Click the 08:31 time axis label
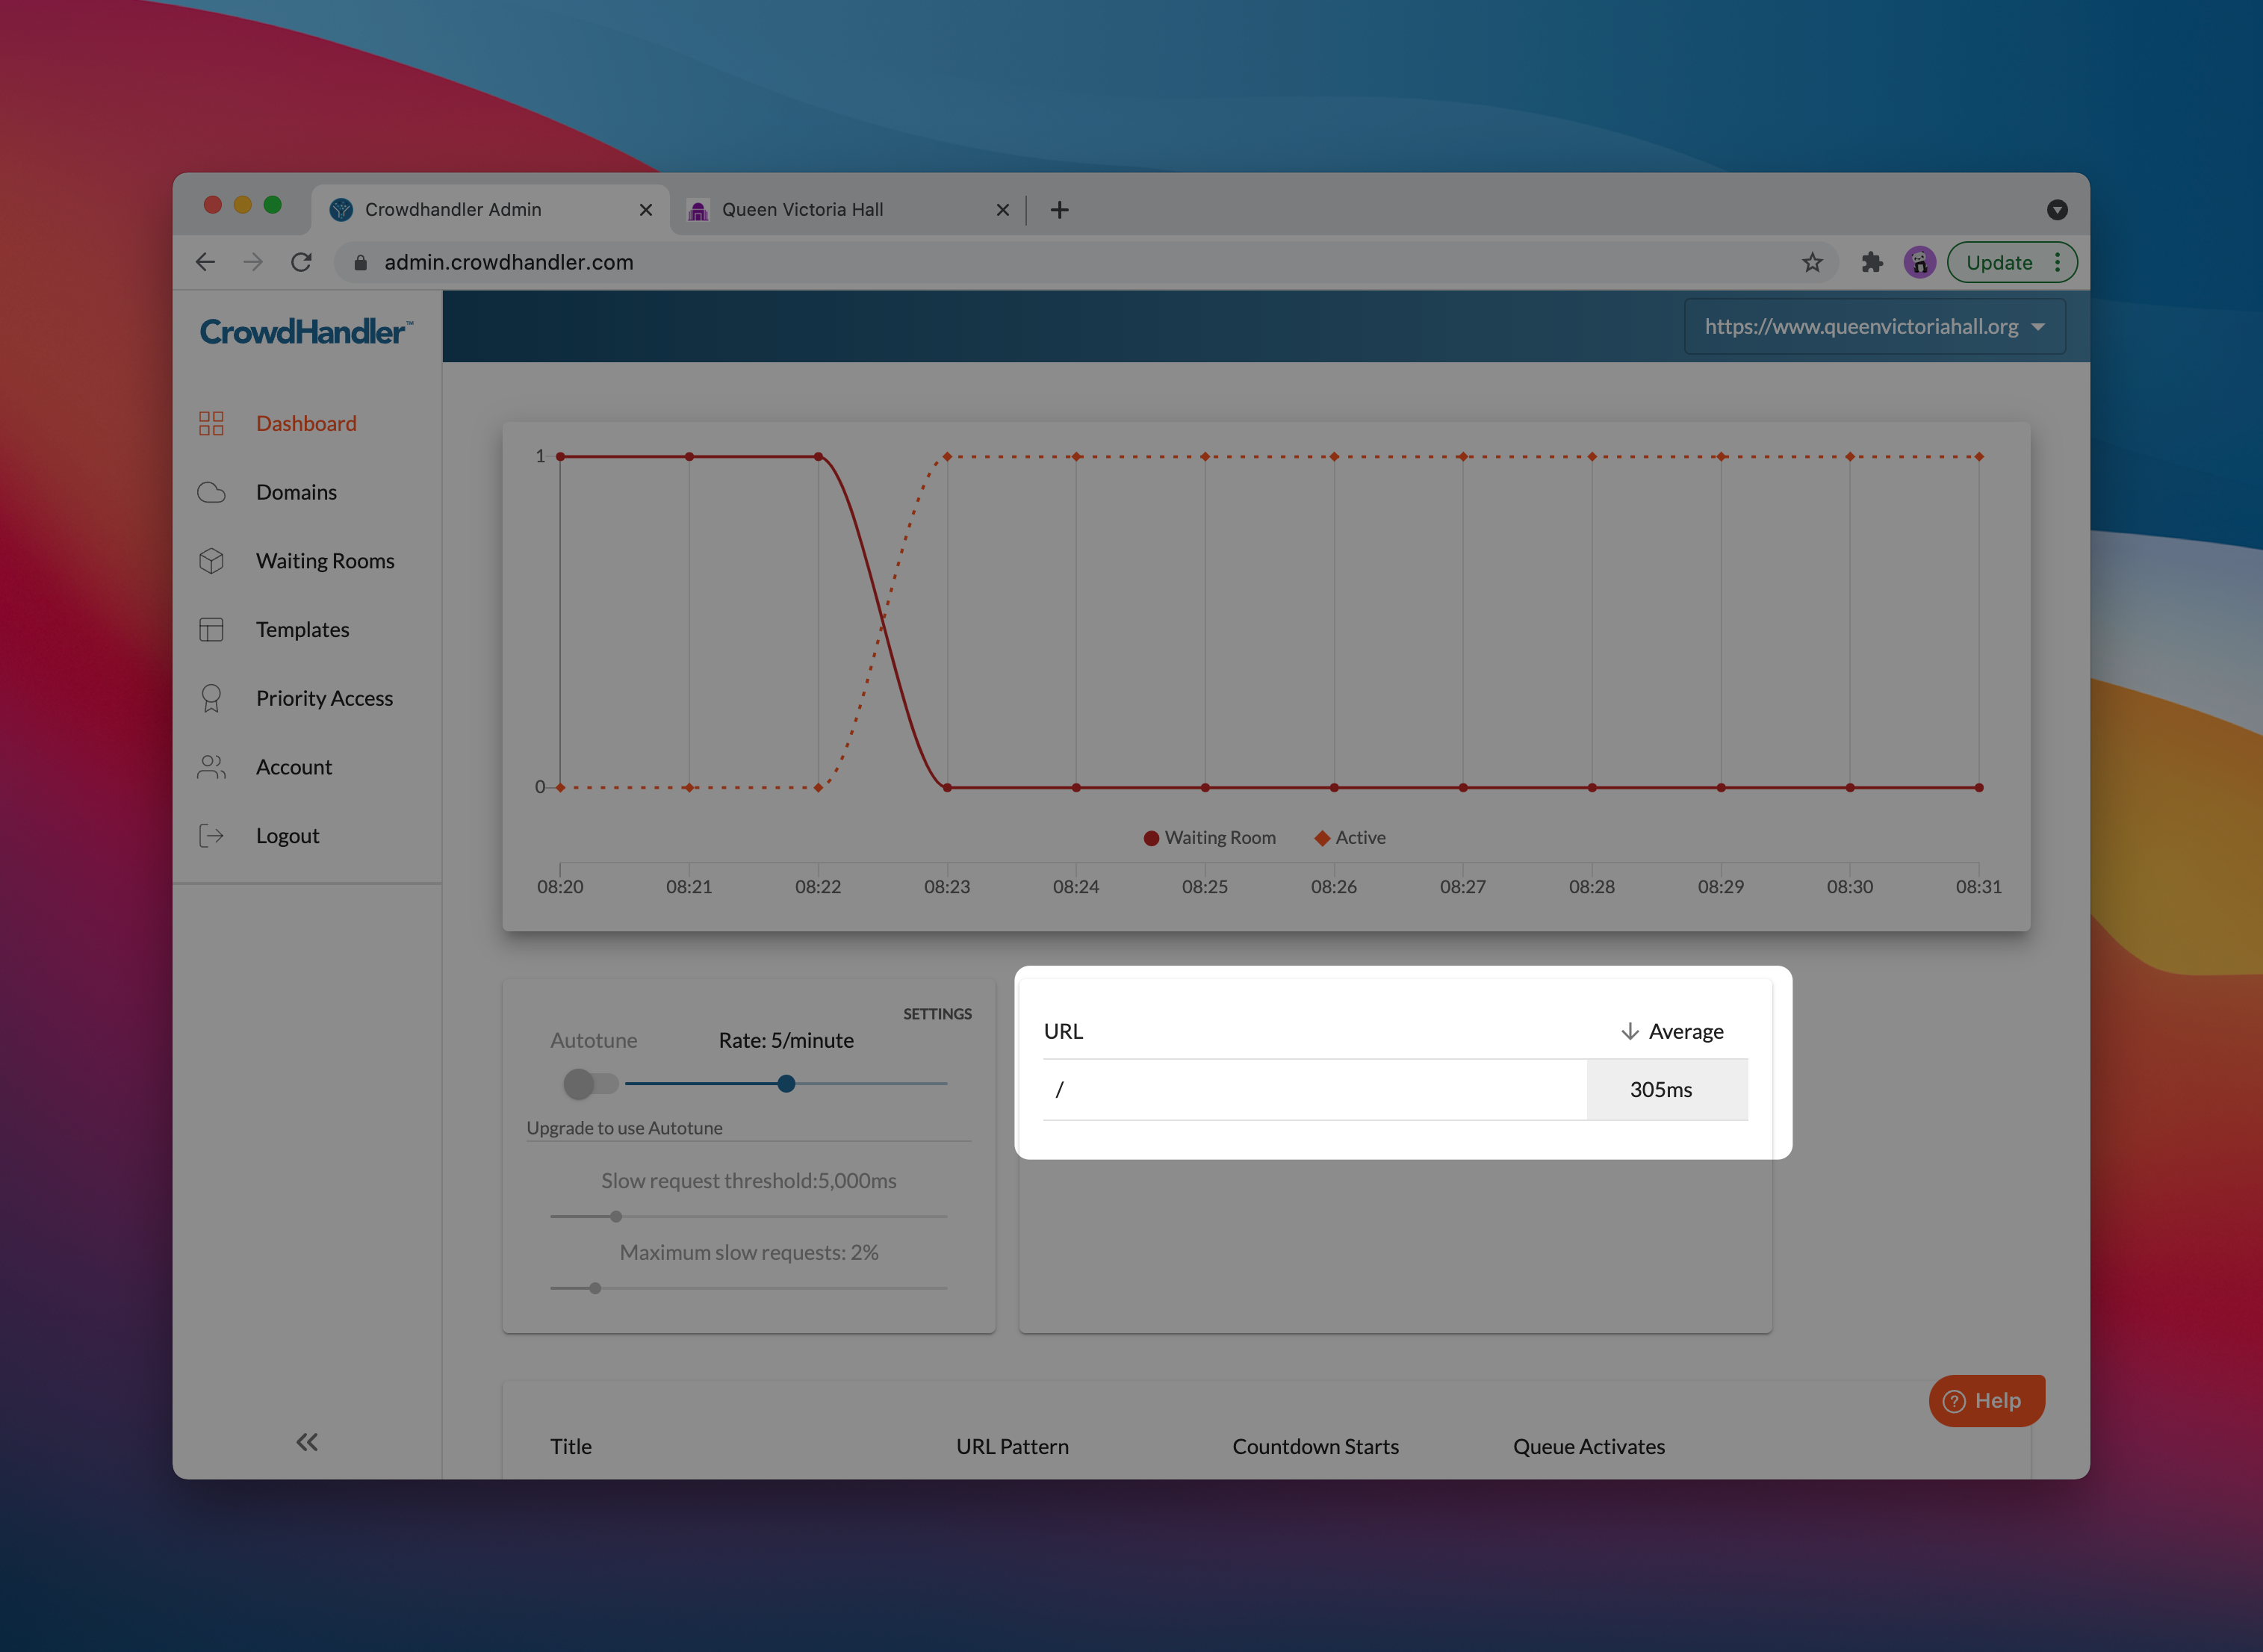The width and height of the screenshot is (2263, 1652). click(x=1978, y=887)
